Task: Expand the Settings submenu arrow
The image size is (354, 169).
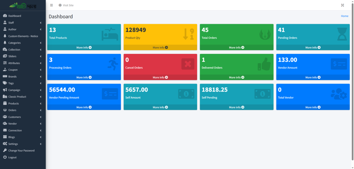Action: (40, 144)
